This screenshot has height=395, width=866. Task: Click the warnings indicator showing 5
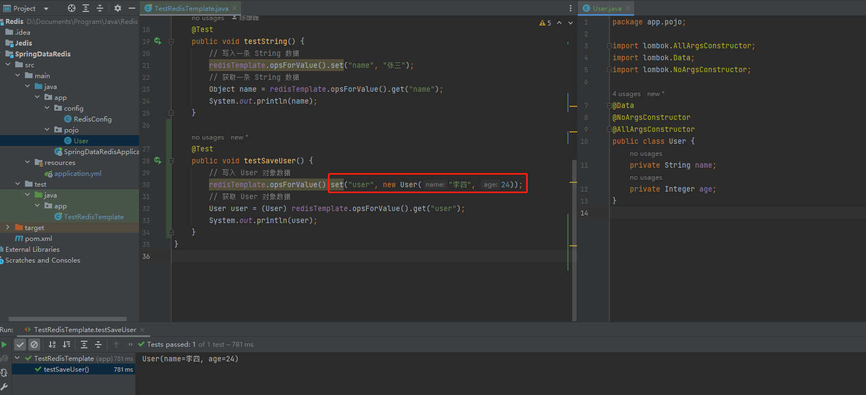545,23
